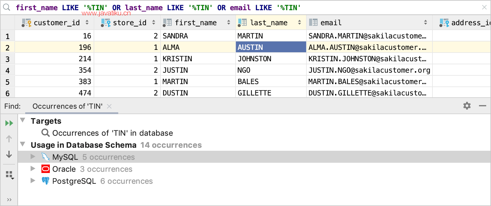This screenshot has height=206, width=491.
Task: Select row number 4
Action: (x=8, y=71)
